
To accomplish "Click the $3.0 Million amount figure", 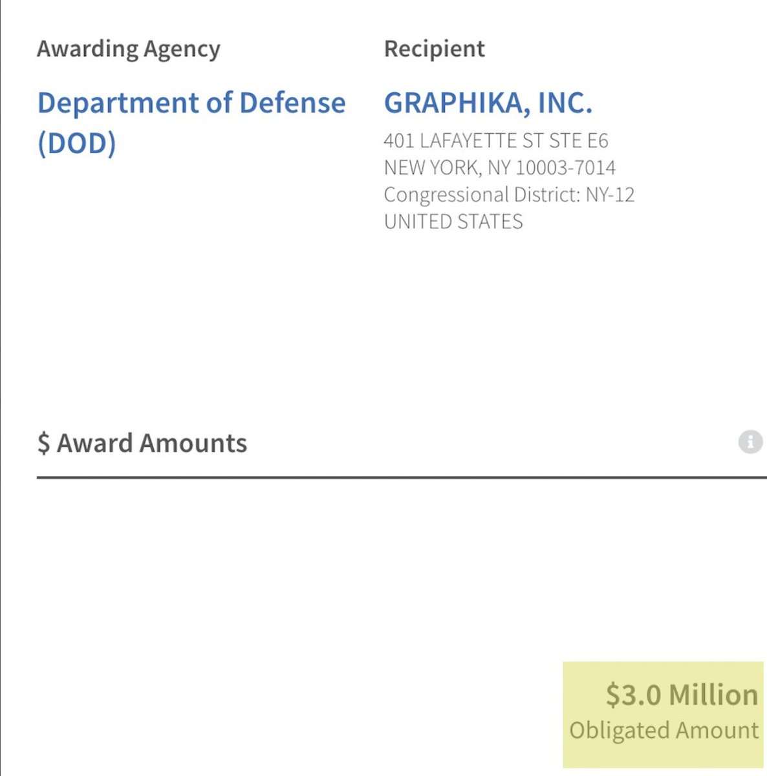I will 682,695.
